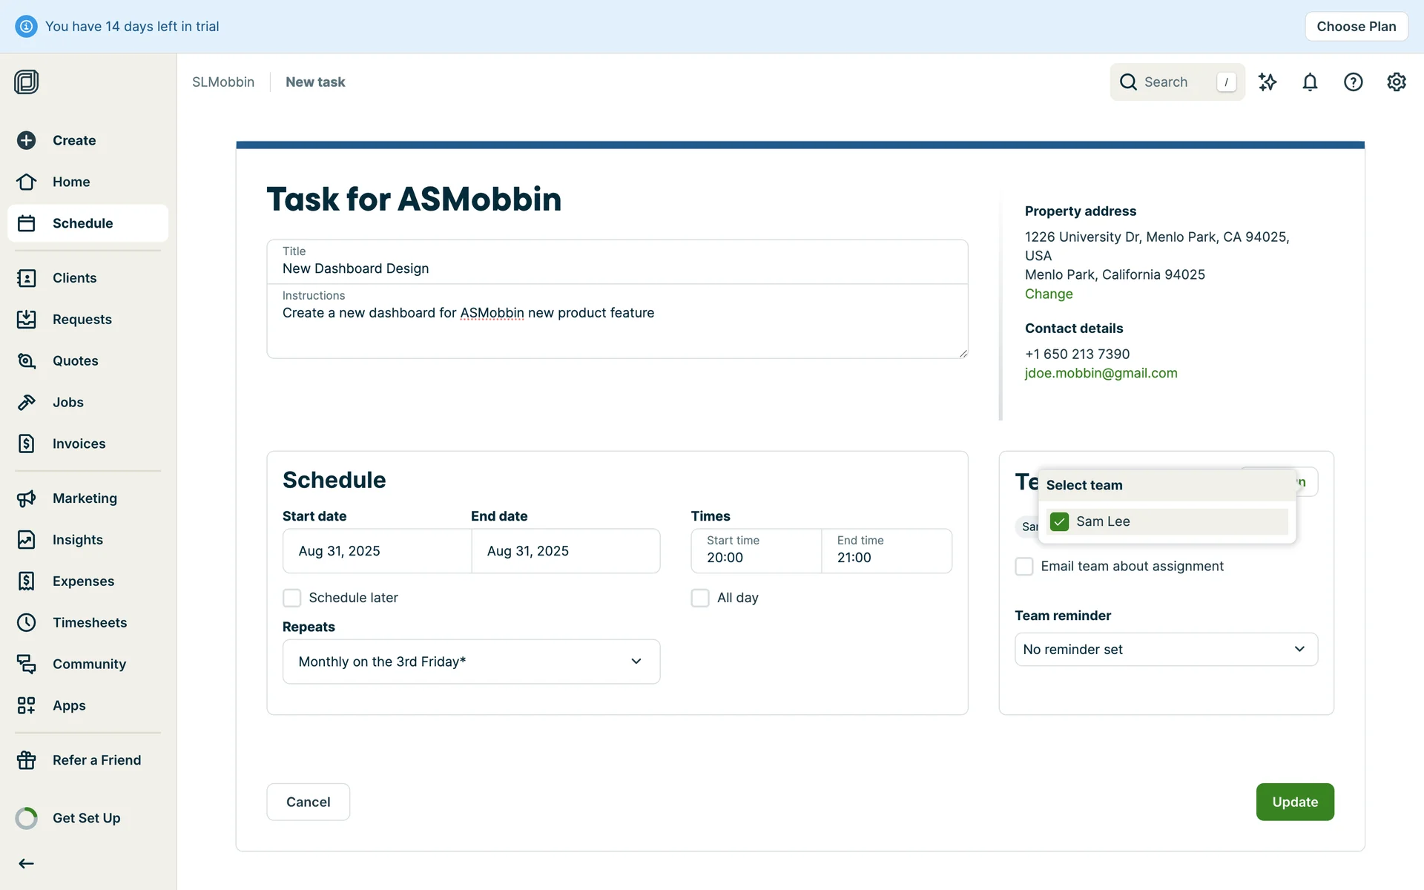The height and width of the screenshot is (890, 1424).
Task: Click the Start time field
Action: [x=755, y=551]
